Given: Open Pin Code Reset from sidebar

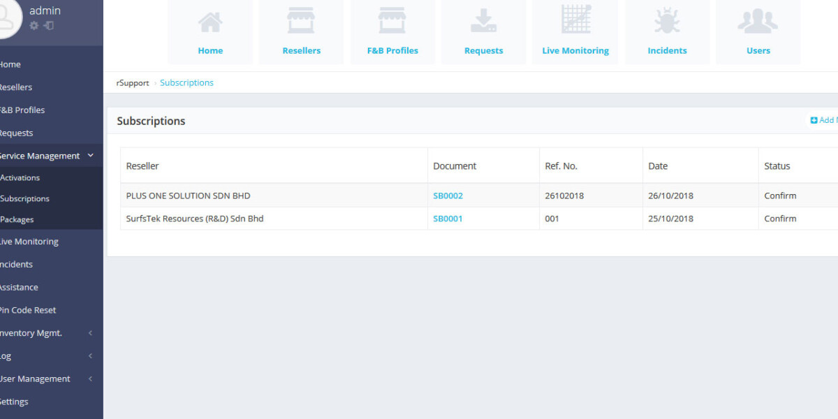Looking at the screenshot, I should point(28,310).
